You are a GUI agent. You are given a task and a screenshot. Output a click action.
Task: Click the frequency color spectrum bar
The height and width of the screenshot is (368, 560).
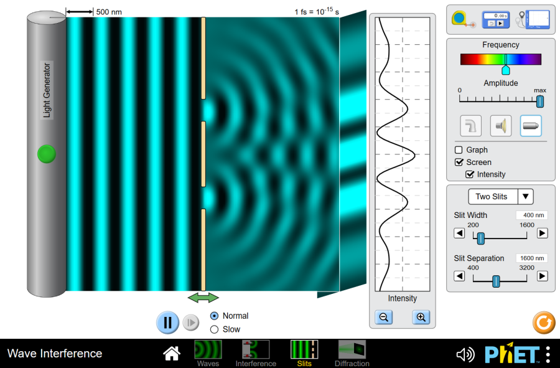click(x=501, y=59)
